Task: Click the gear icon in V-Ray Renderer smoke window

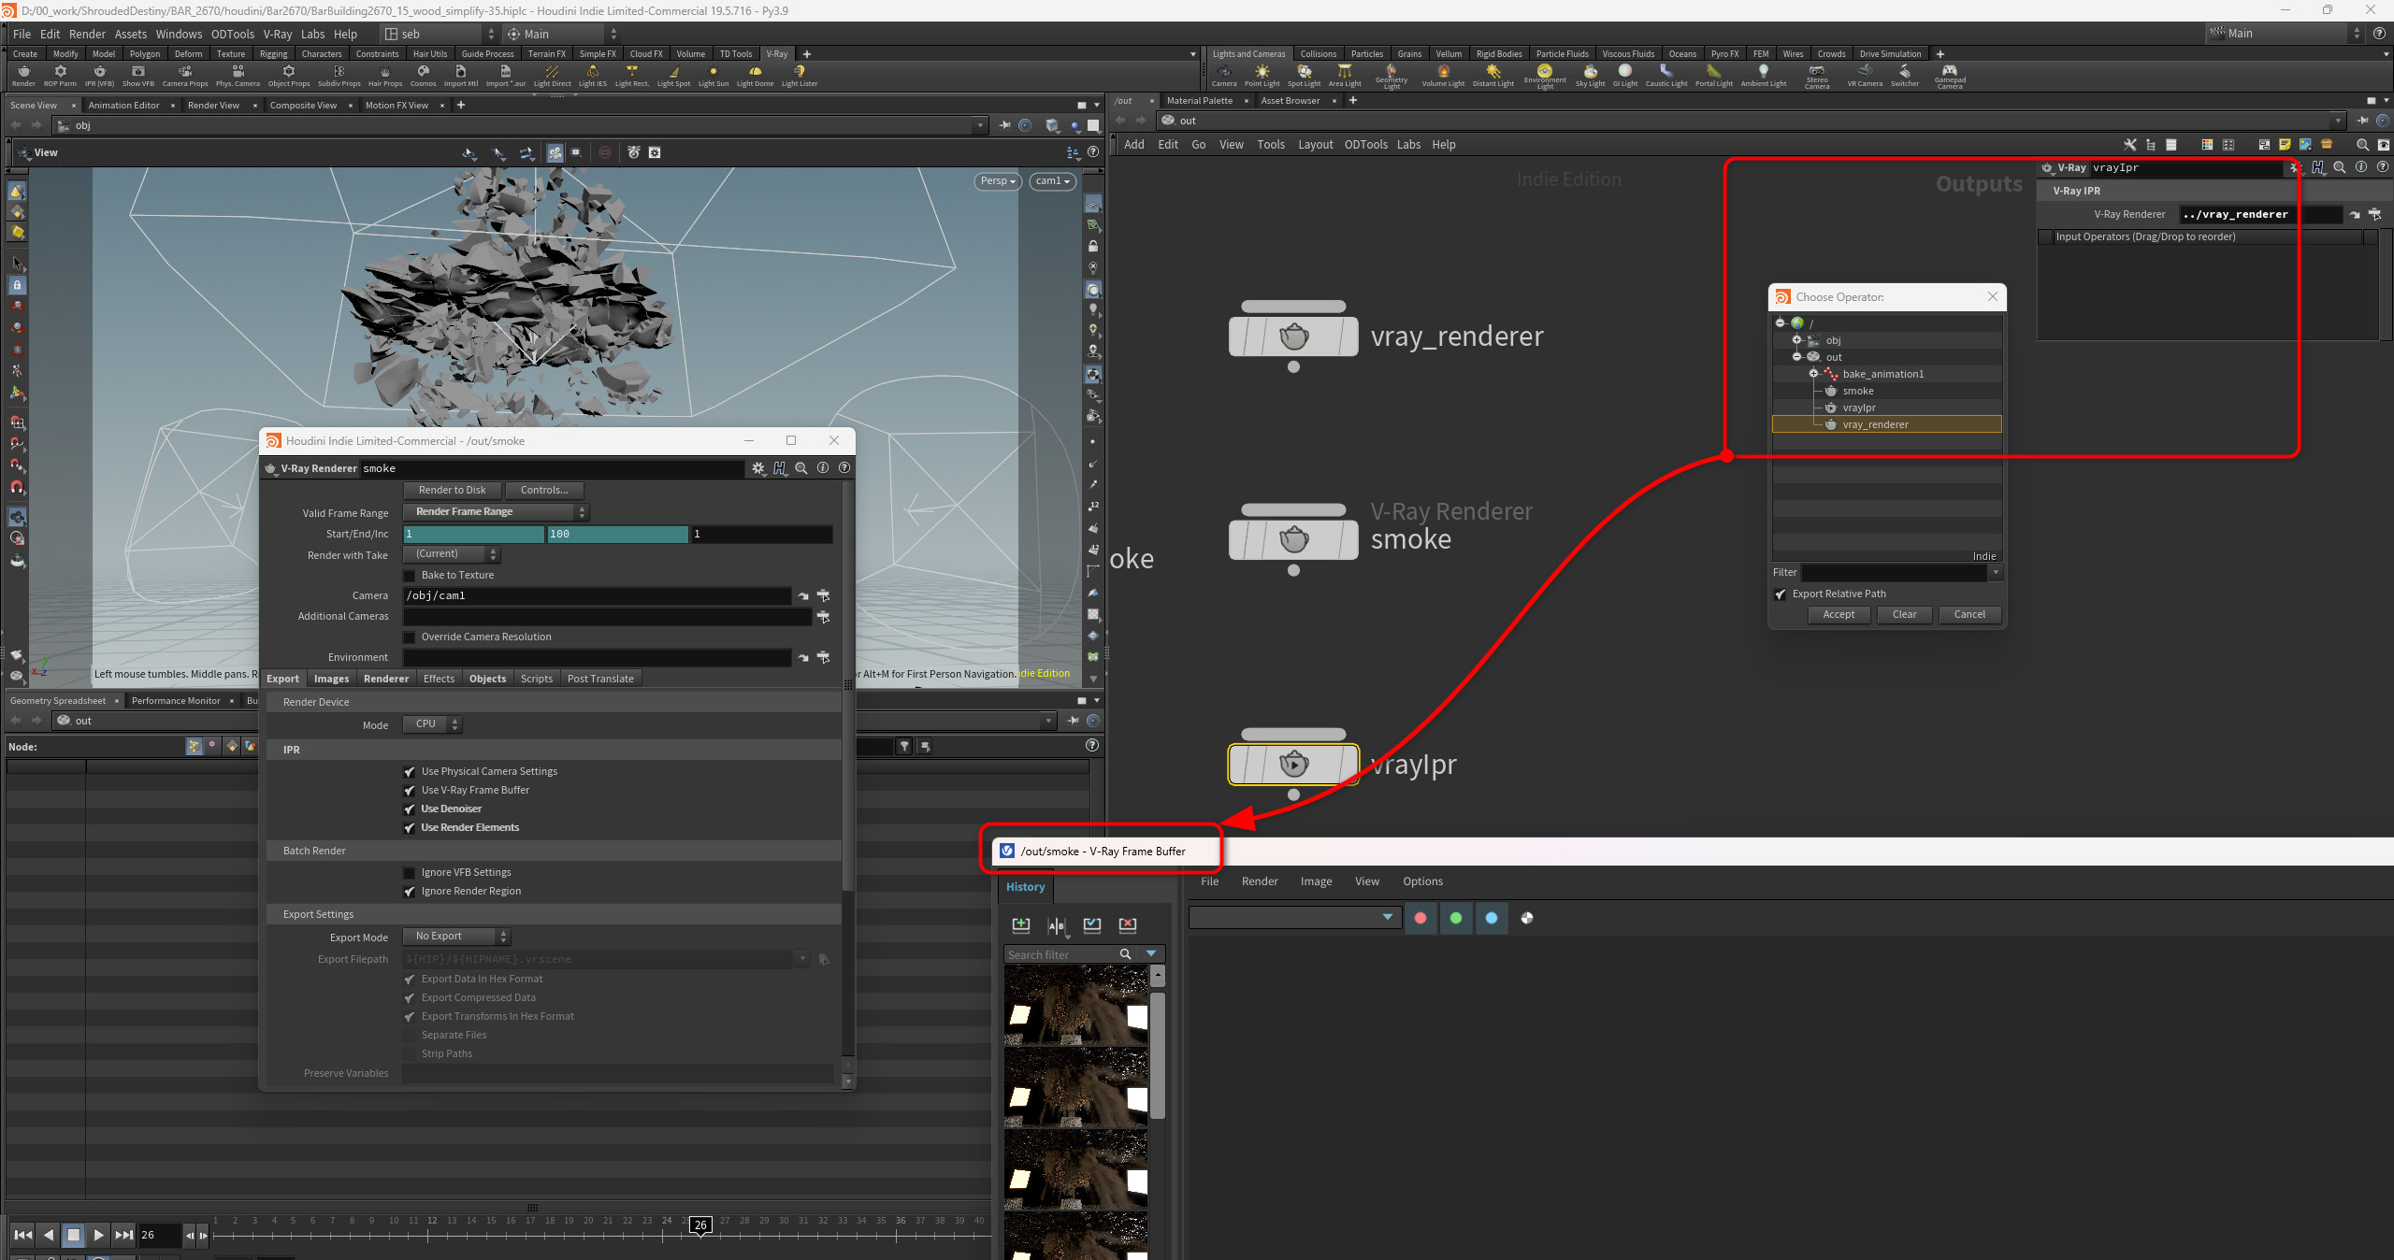Action: (x=758, y=468)
